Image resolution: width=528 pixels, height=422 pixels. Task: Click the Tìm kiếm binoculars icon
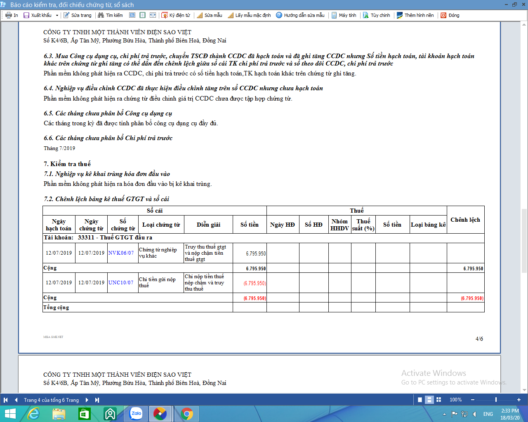[x=101, y=15]
